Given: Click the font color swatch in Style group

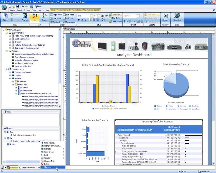Looking at the screenshot, I should tap(103, 19).
